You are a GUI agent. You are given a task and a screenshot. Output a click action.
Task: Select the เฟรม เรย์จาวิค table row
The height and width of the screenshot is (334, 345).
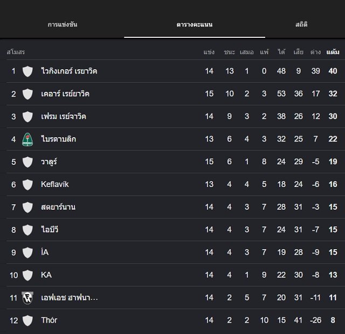tap(174, 117)
